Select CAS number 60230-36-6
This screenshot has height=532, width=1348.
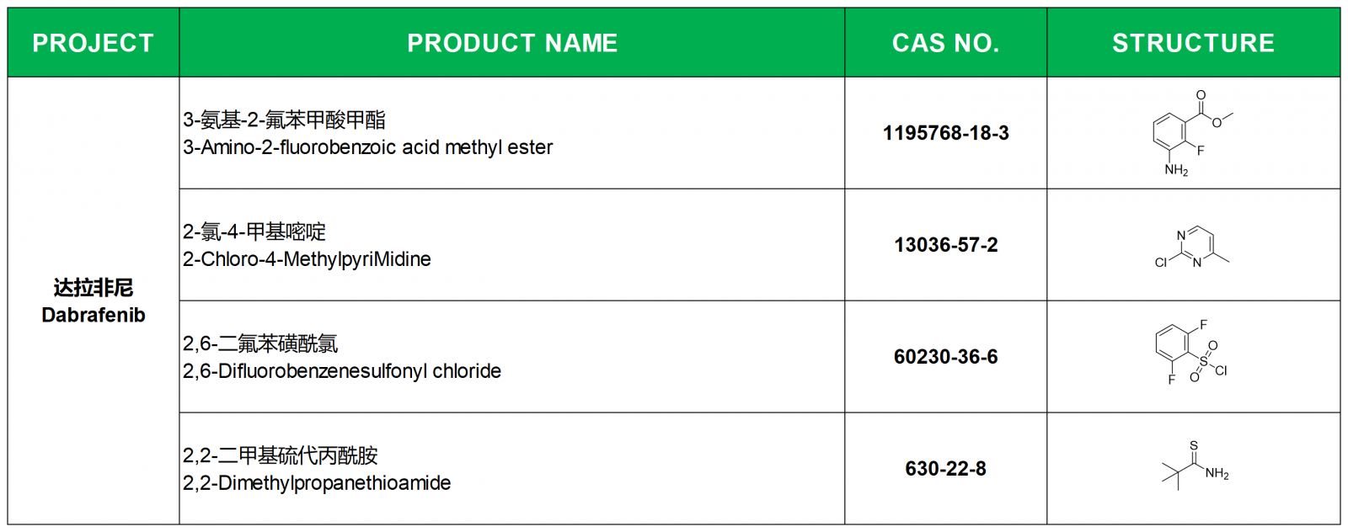coord(946,357)
